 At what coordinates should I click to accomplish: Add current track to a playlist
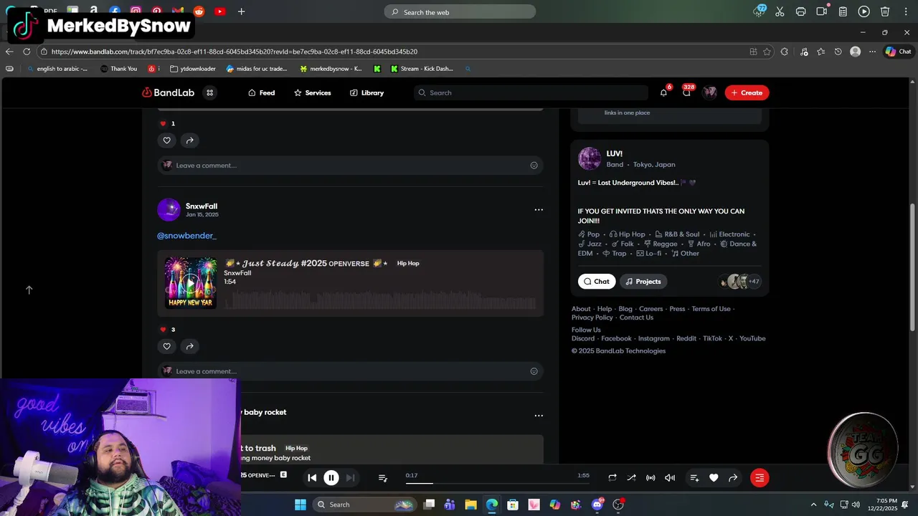[694, 478]
